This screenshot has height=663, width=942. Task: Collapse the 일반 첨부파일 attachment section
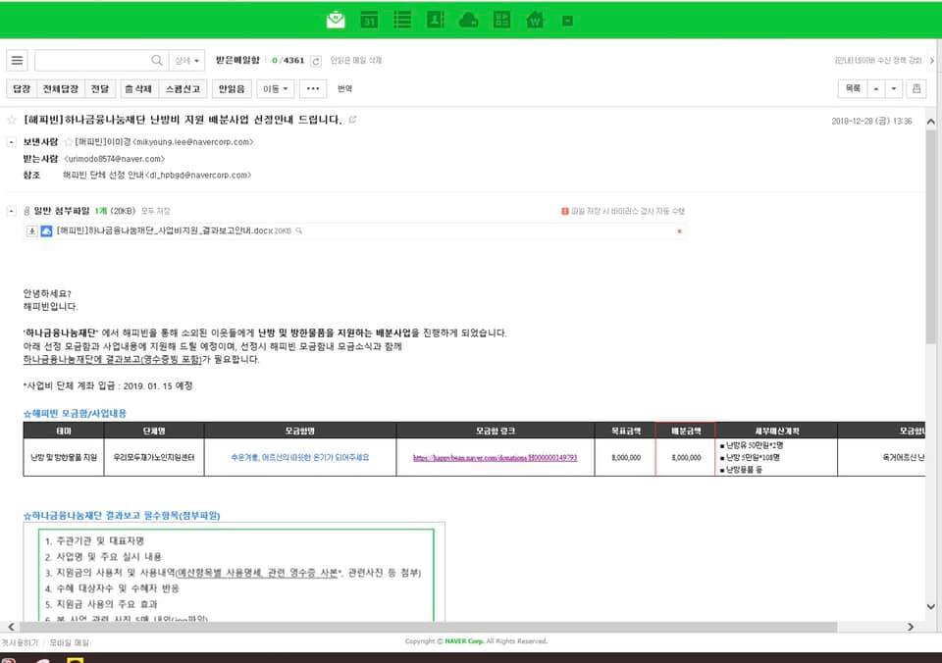coord(12,211)
